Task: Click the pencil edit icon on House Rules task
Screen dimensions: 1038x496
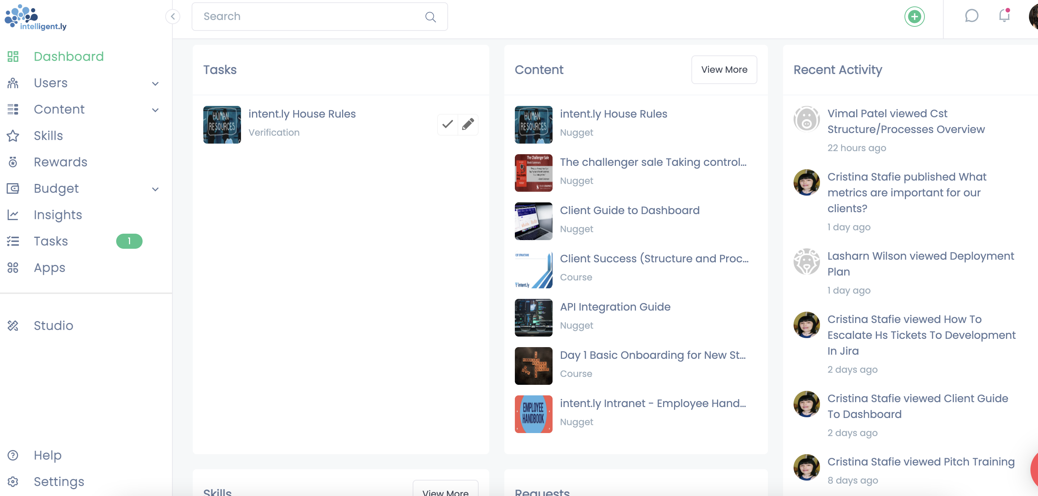Action: tap(468, 124)
